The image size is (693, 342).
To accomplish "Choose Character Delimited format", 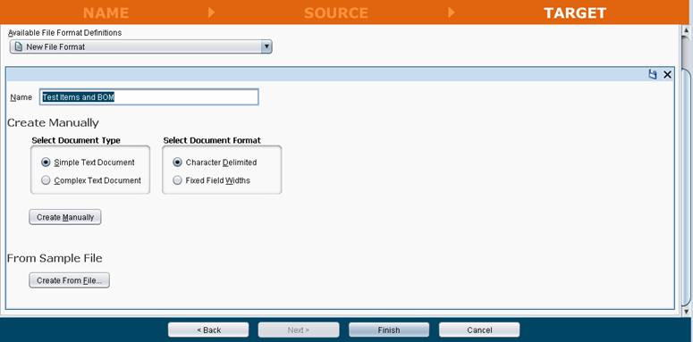I will (177, 163).
